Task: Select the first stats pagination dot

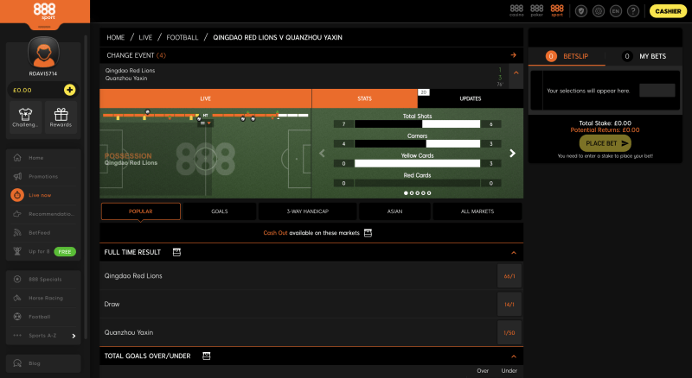Action: (x=406, y=193)
